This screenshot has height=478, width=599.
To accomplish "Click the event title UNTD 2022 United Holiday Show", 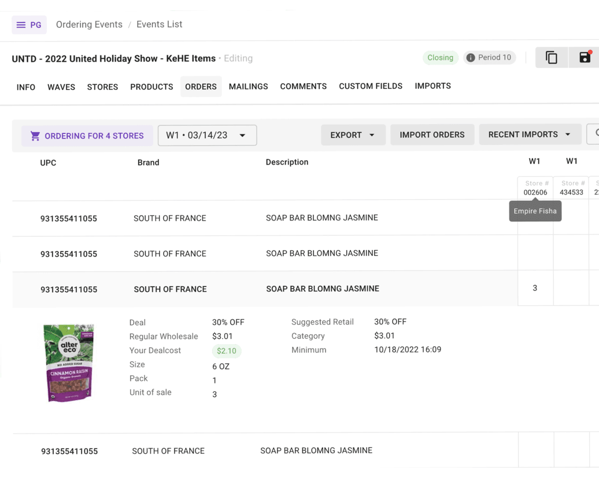I will click(x=114, y=59).
